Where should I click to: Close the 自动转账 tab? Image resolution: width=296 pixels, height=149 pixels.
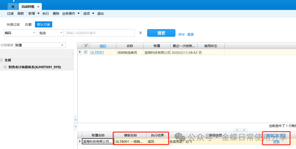click(38, 7)
